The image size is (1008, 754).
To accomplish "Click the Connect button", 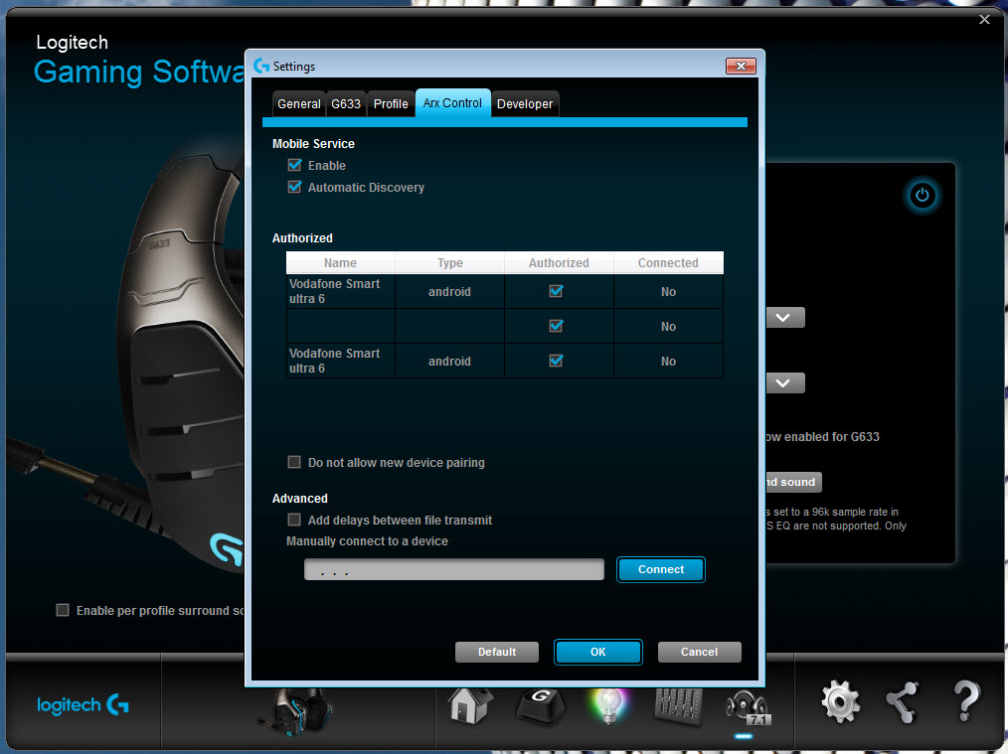I will coord(661,569).
